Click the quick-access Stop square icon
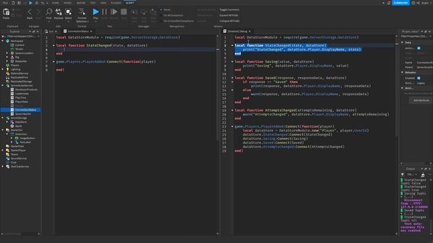433x243 pixels. tap(37, 3)
